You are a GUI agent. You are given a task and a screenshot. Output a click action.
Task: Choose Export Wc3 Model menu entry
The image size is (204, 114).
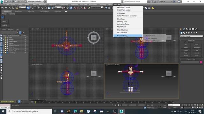124,8
